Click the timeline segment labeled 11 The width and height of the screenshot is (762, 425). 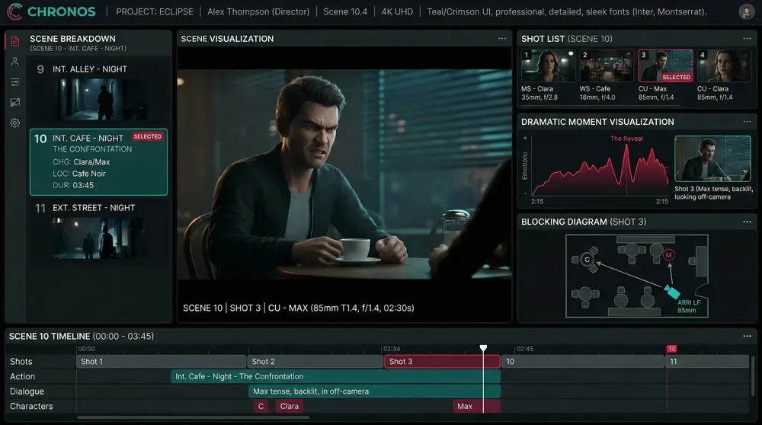(707, 361)
